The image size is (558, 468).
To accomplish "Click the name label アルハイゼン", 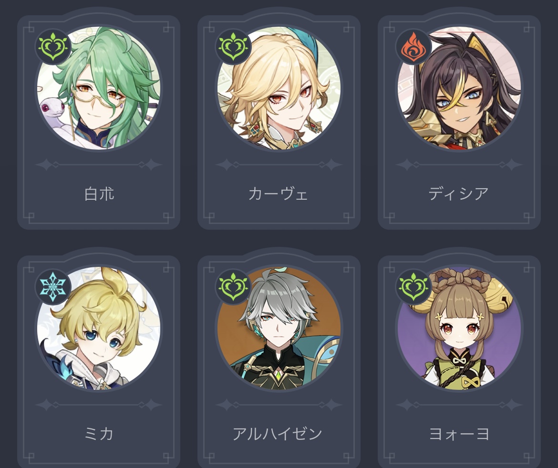I will [278, 434].
